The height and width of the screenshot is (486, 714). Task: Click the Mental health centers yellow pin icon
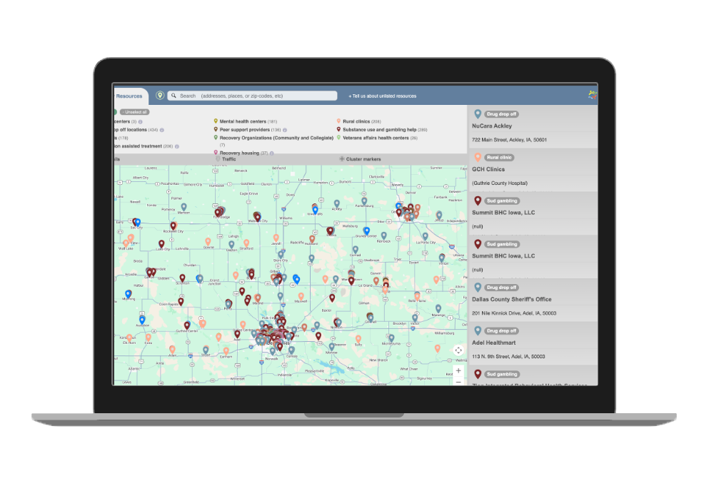coord(216,121)
